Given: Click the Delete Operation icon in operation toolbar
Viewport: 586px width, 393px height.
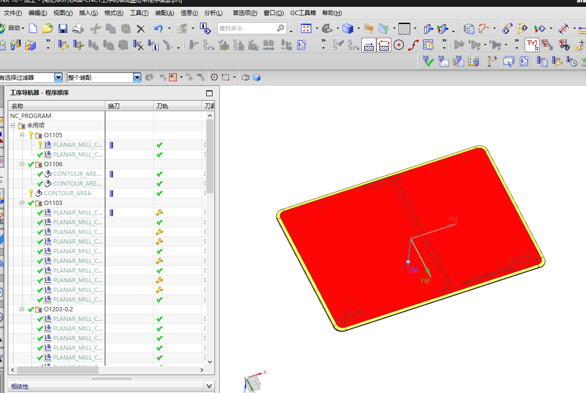Looking at the screenshot, I should pyautogui.click(x=139, y=45).
